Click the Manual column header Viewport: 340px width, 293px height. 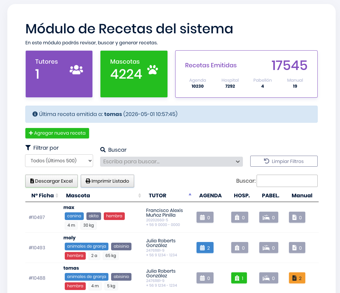tap(302, 196)
